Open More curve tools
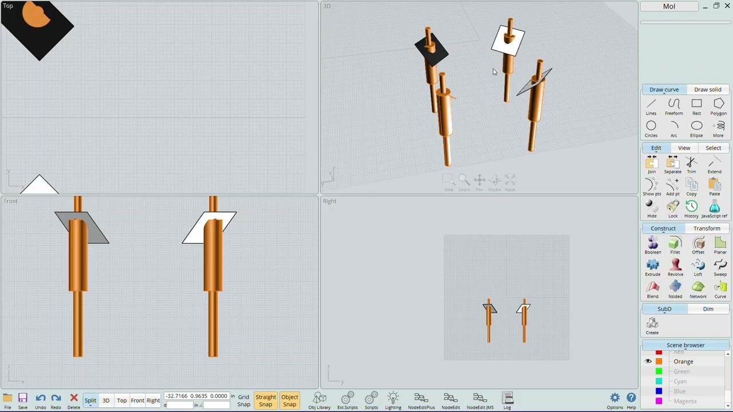Image resolution: width=733 pixels, height=412 pixels. click(x=719, y=129)
